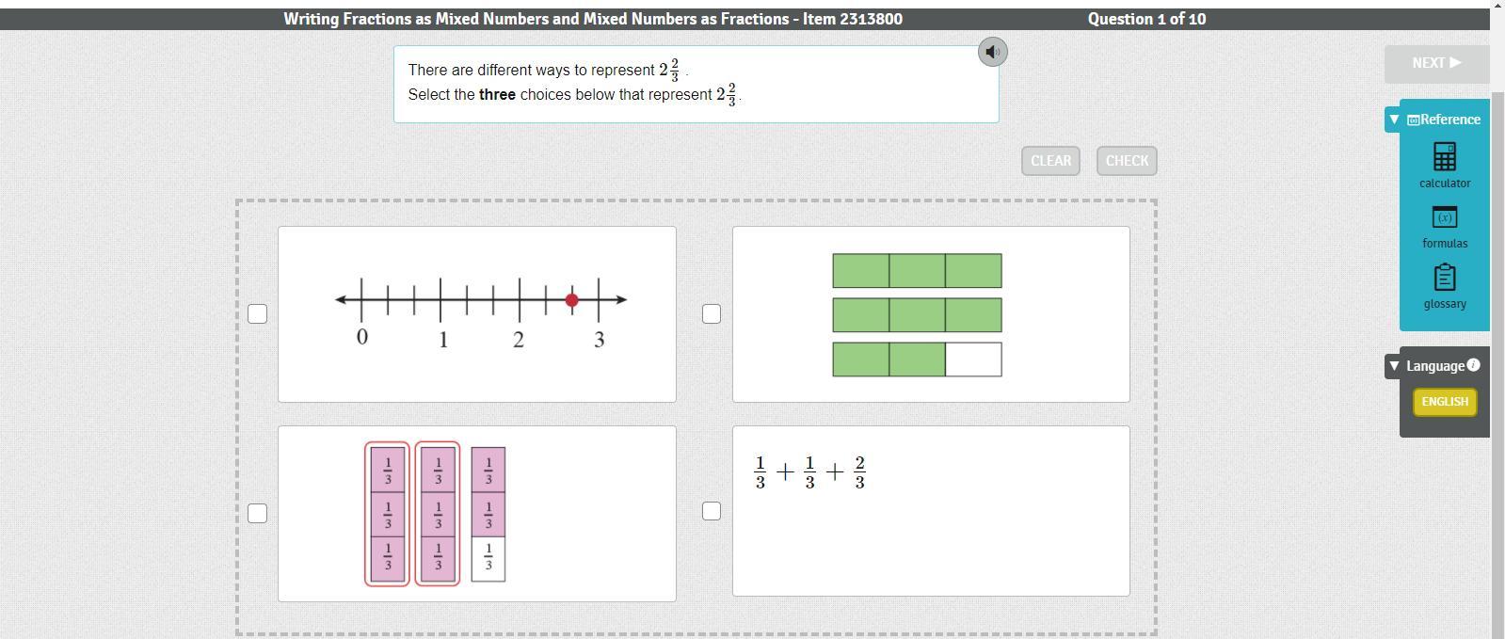
Task: Play the question audio speaker icon
Action: 992,52
